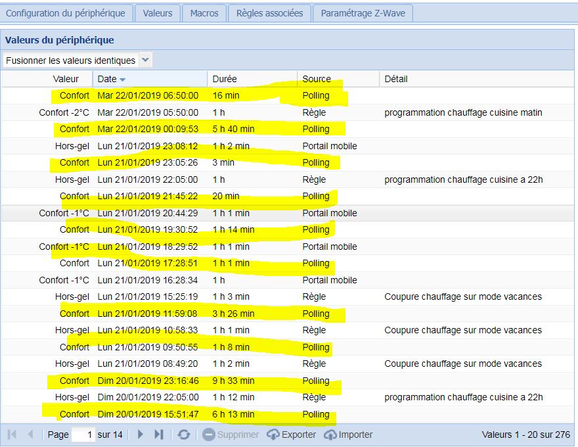The width and height of the screenshot is (578, 447).
Task: Click the Supprimer delete button
Action: point(231,435)
